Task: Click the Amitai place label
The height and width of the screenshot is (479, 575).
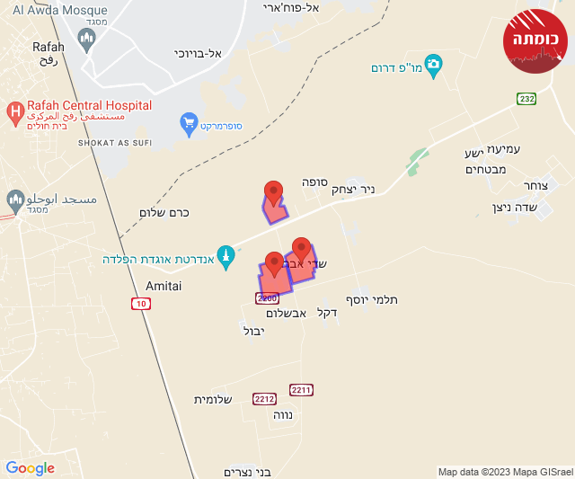Action: tap(164, 286)
